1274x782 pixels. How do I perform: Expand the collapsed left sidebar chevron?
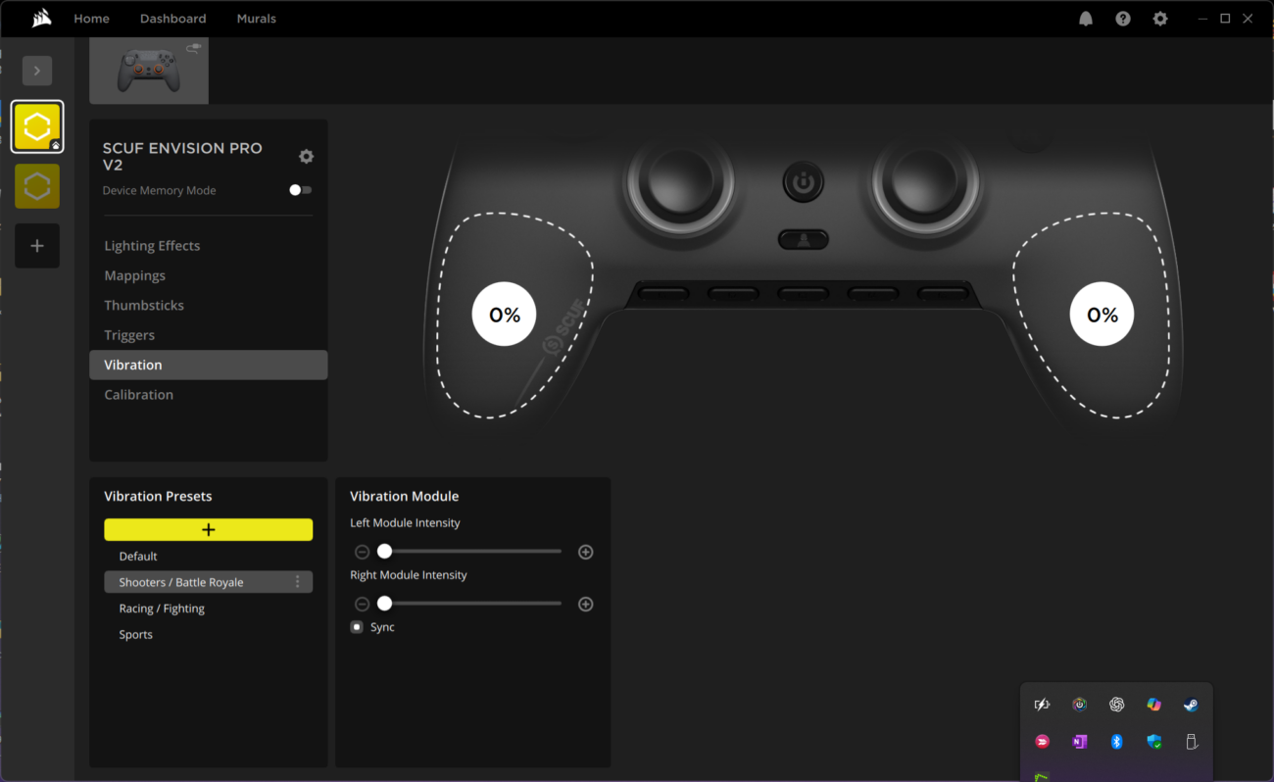point(37,71)
